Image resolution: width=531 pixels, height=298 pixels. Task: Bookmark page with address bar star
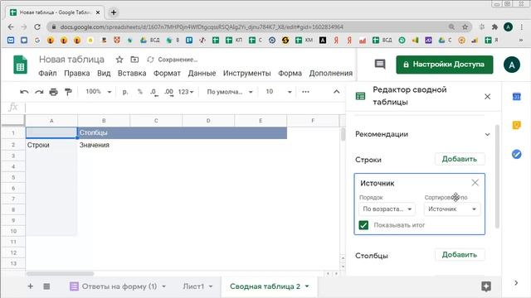tap(465, 26)
